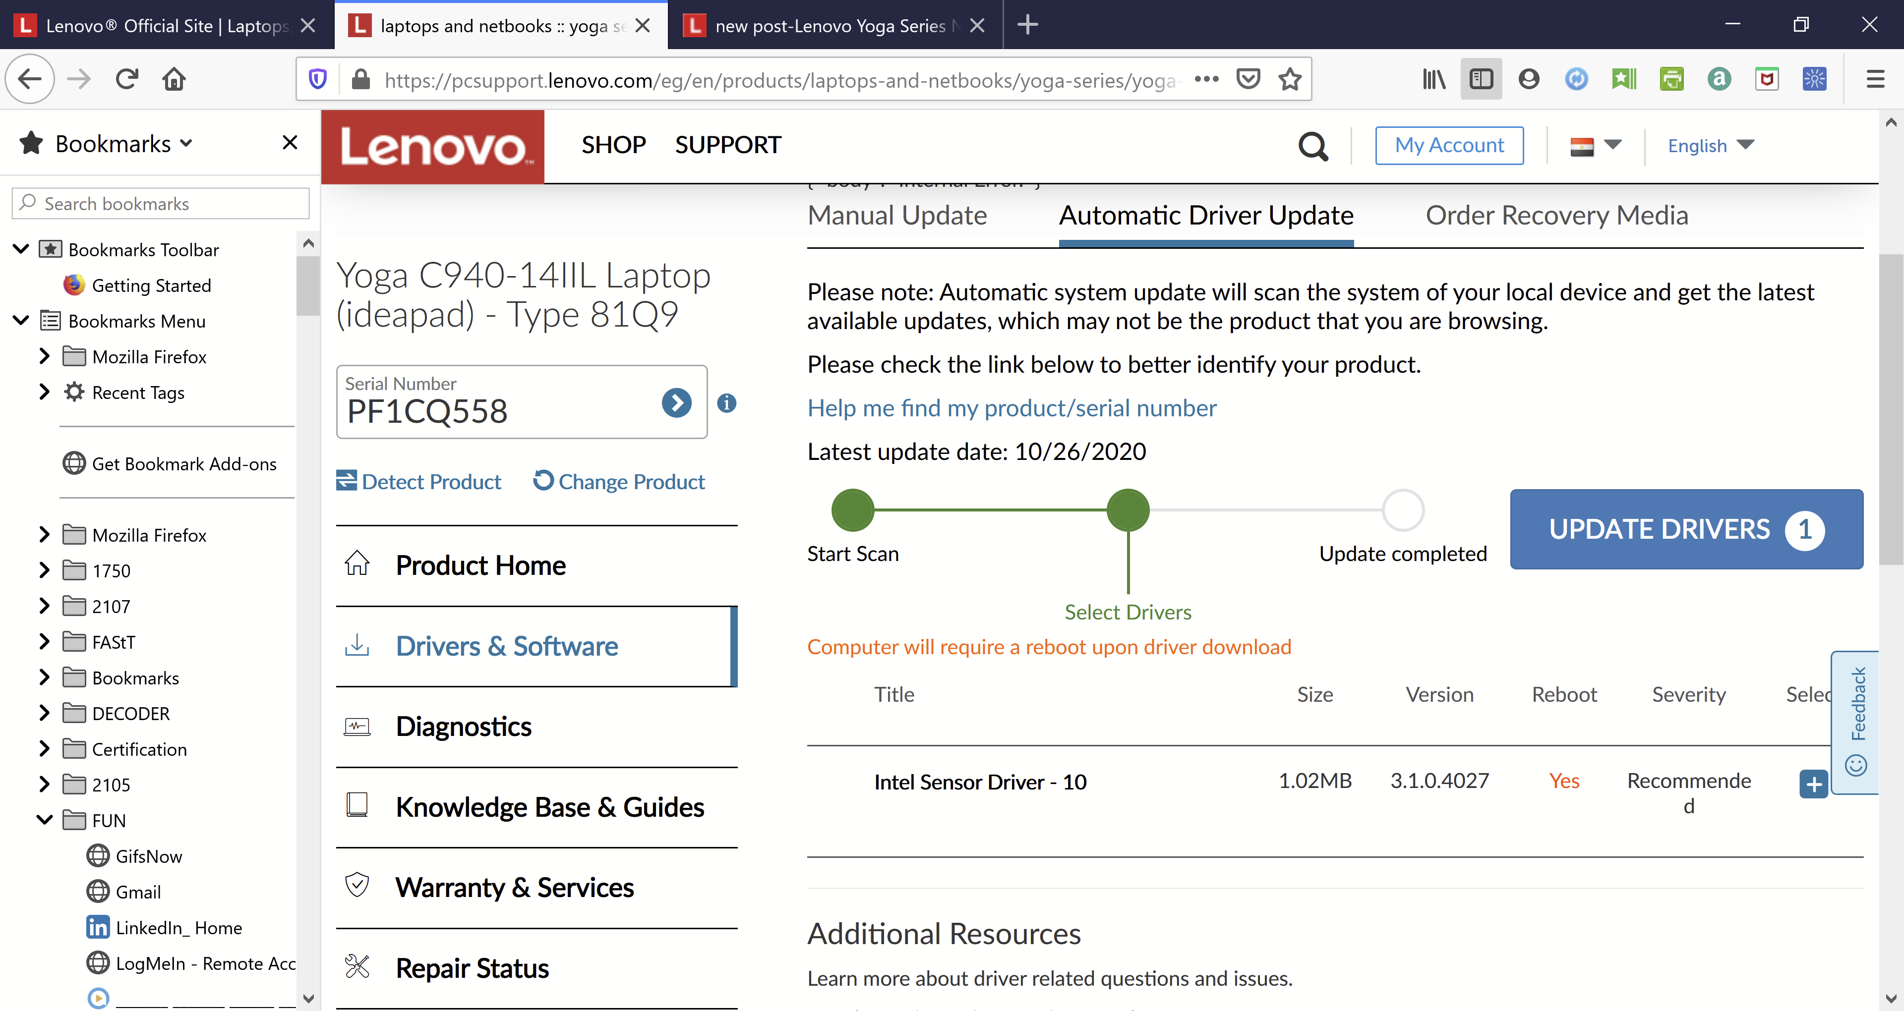Expand the FAStT bookmark folder
1904x1011 pixels.
(x=44, y=641)
